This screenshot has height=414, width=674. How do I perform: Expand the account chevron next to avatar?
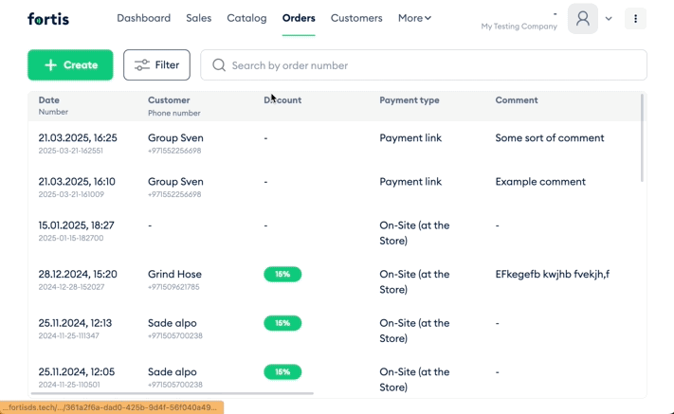tap(609, 18)
